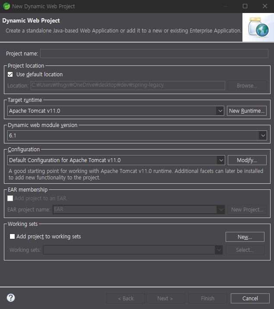Click the Spring leaf icon in title bar
The image size is (274, 309).
tap(6, 6)
